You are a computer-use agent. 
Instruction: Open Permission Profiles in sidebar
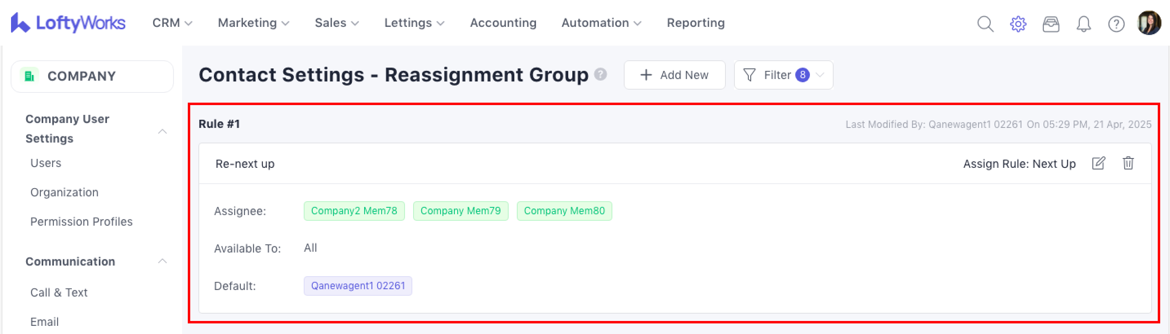[x=81, y=222]
